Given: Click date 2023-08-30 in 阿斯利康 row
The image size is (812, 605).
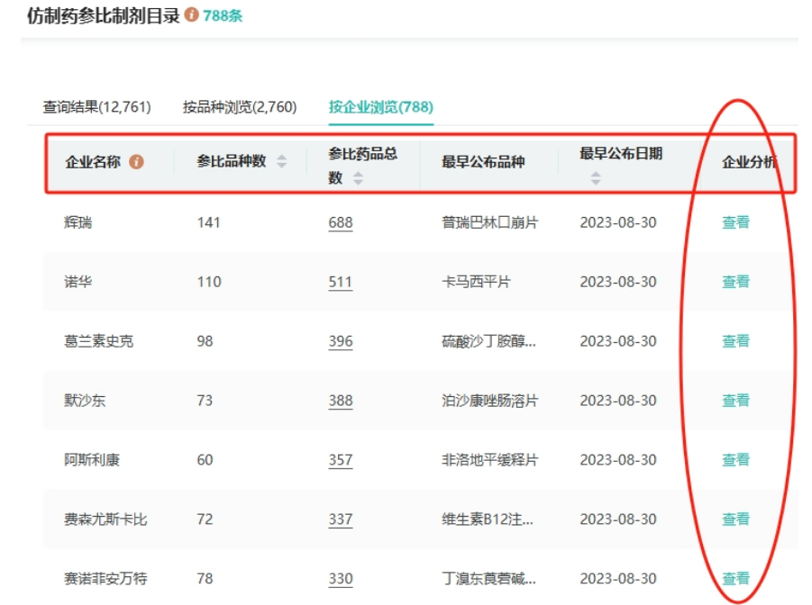Looking at the screenshot, I should pos(618,460).
